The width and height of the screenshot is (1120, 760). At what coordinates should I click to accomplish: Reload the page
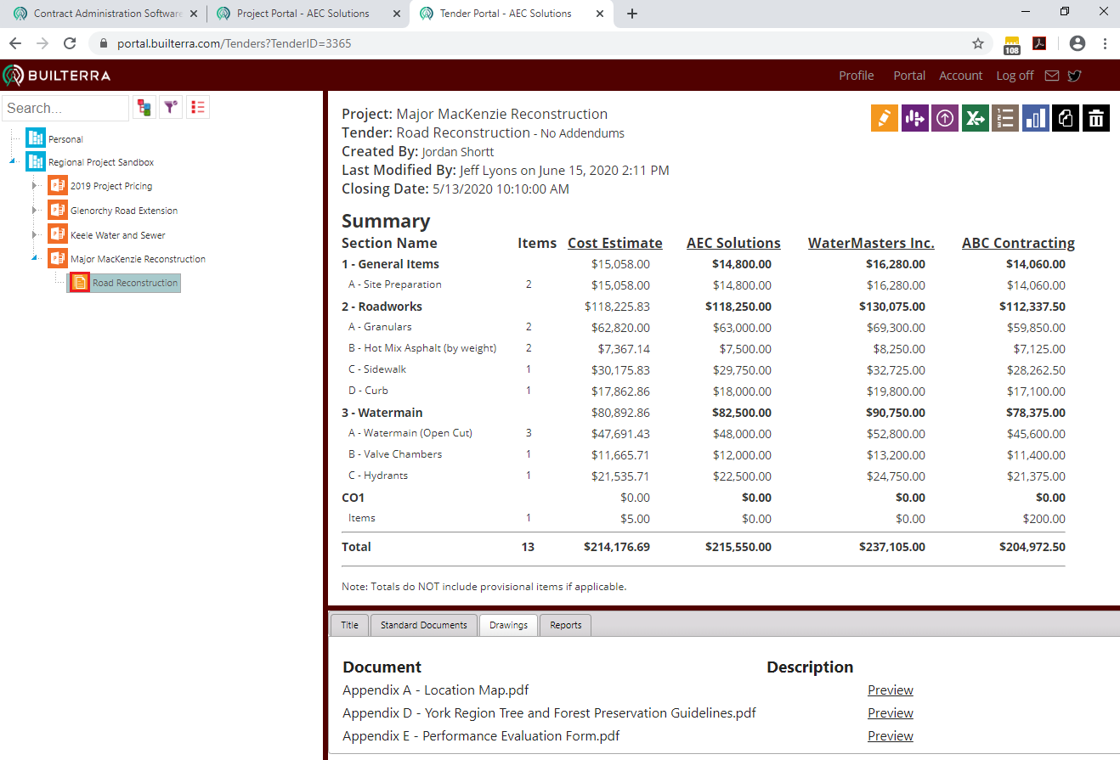70,43
